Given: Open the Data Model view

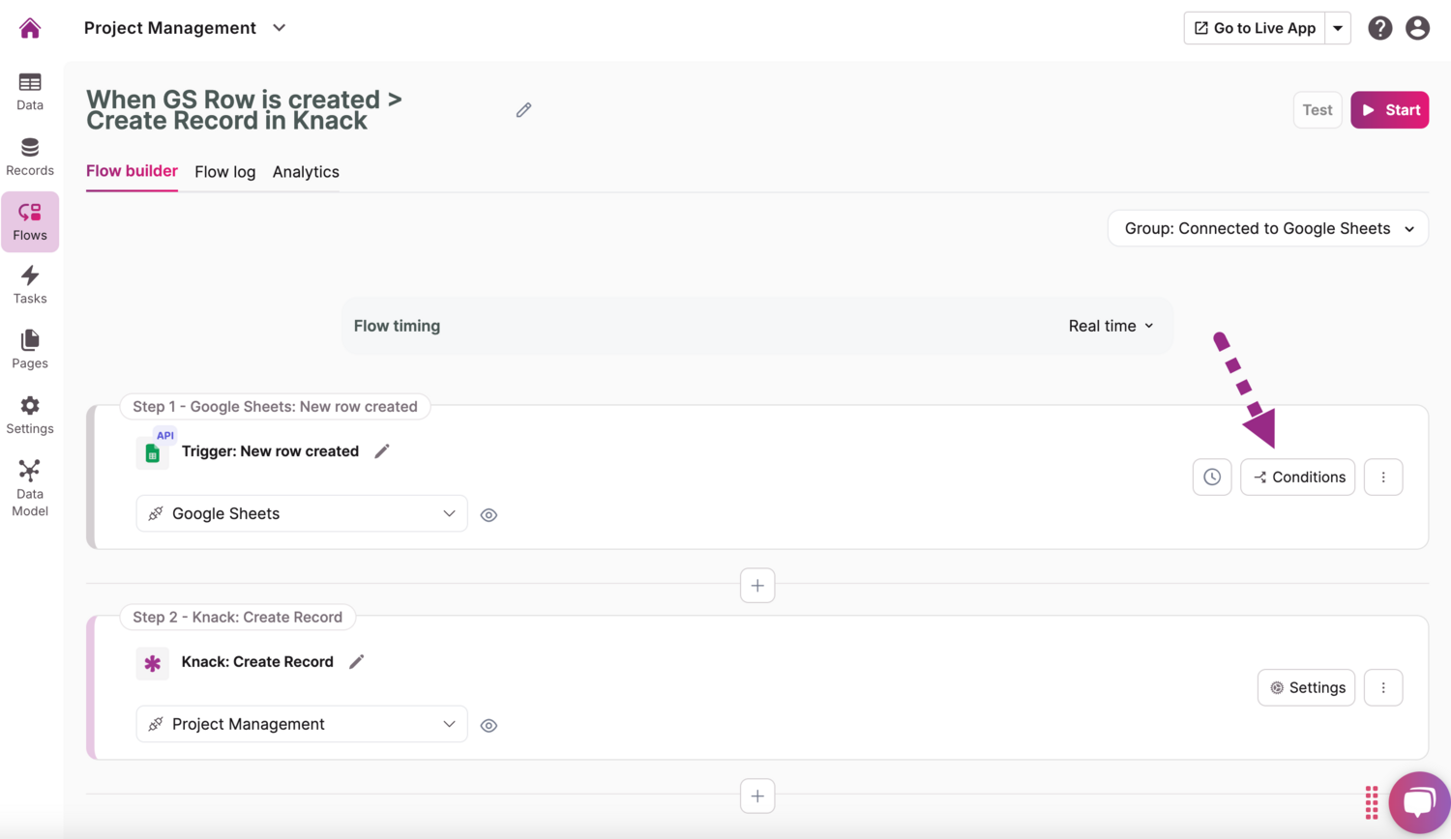Looking at the screenshot, I should click(30, 488).
